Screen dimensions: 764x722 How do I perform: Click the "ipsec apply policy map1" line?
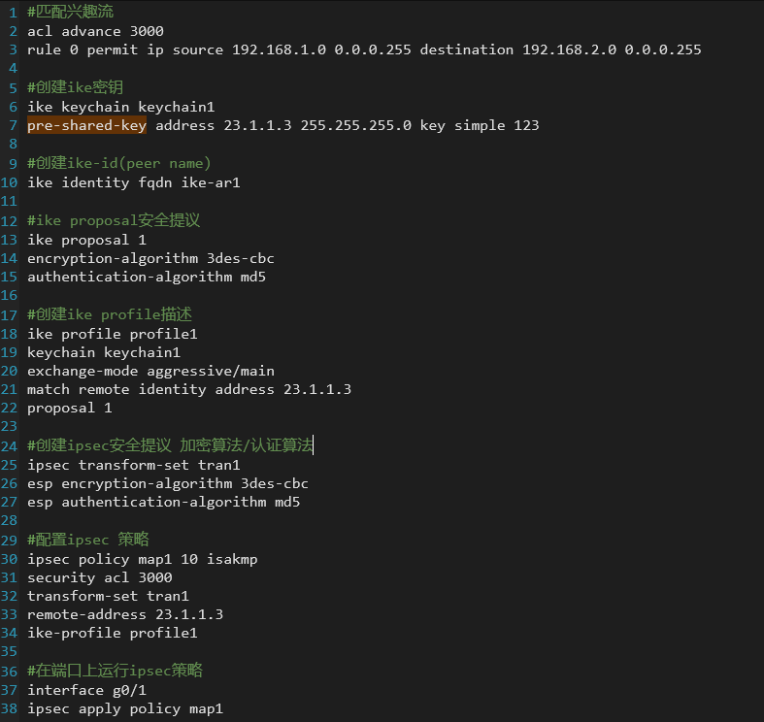[x=124, y=709]
